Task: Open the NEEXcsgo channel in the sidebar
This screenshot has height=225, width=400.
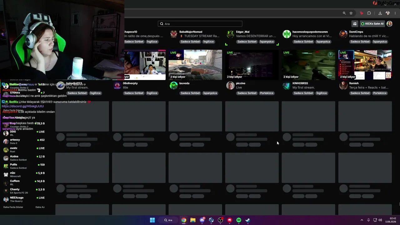Action: [x=24, y=199]
